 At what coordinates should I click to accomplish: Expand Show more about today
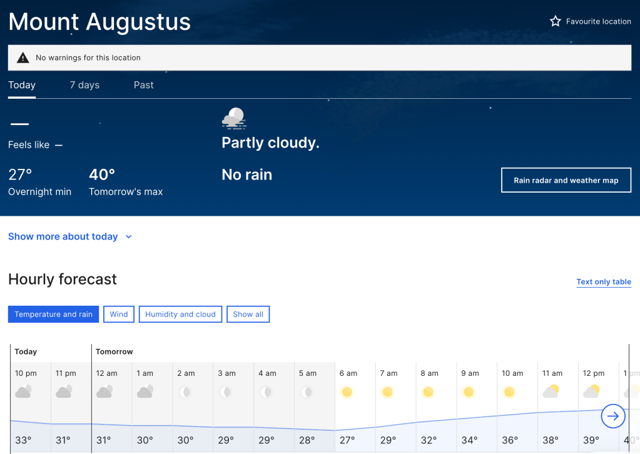tap(63, 236)
